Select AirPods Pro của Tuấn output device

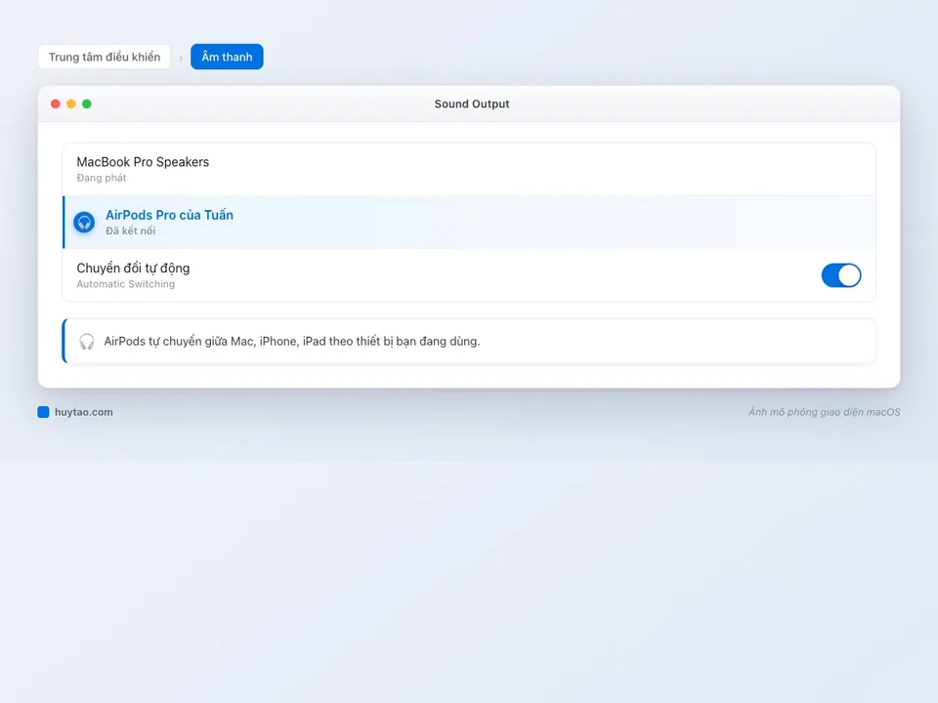469,223
